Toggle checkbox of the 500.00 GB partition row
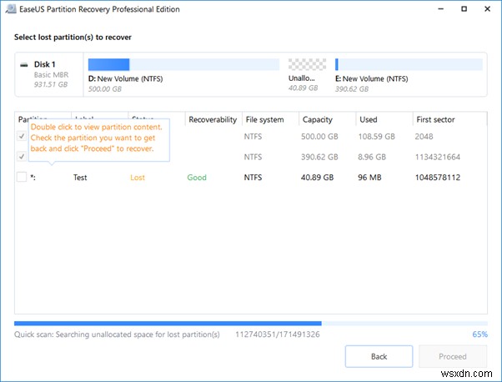 [22, 135]
